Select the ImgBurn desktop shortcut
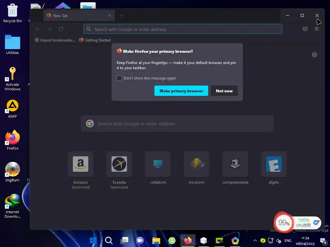 pyautogui.click(x=13, y=172)
